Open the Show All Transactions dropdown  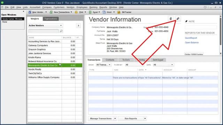click(x=103, y=65)
